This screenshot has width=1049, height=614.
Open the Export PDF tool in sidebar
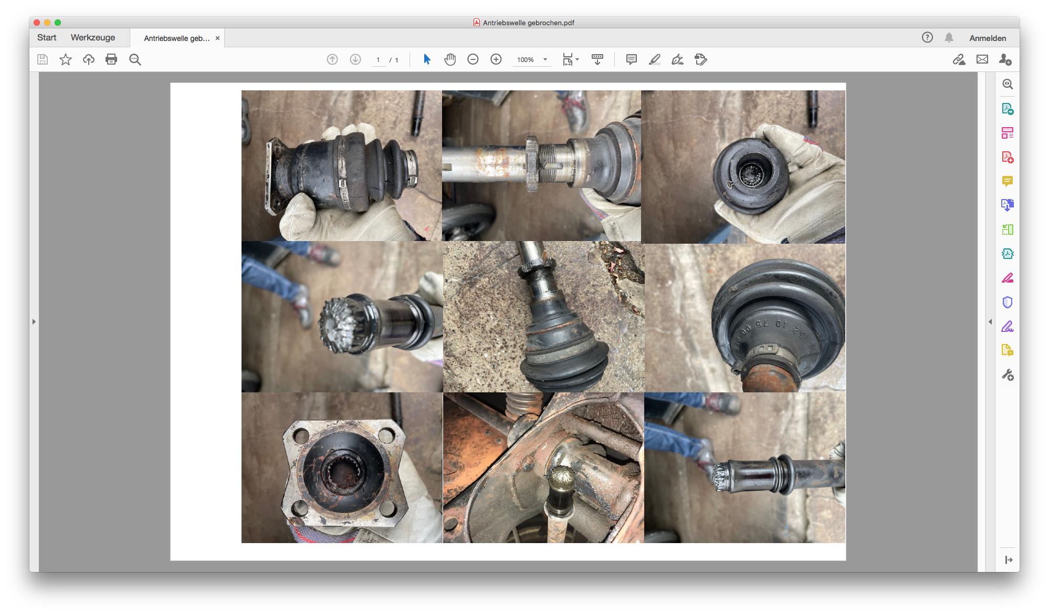[1007, 109]
